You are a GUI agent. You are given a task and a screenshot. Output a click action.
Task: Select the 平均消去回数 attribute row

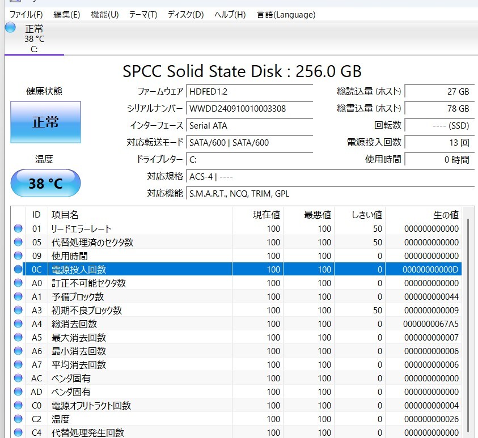click(x=236, y=364)
